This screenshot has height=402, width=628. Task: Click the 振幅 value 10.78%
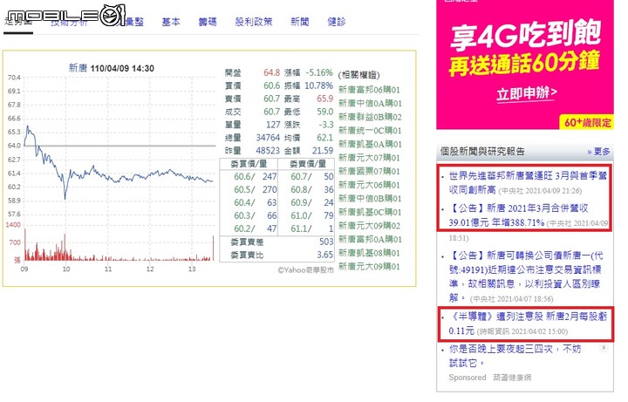(319, 85)
